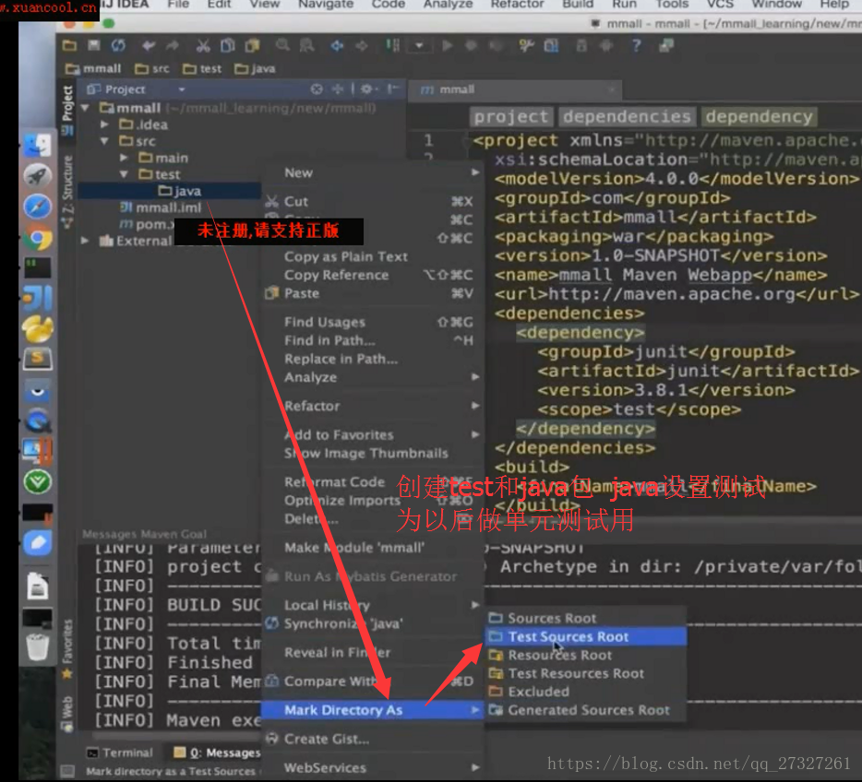862x782 pixels.
Task: Toggle the Terminal tool window button
Action: [120, 752]
